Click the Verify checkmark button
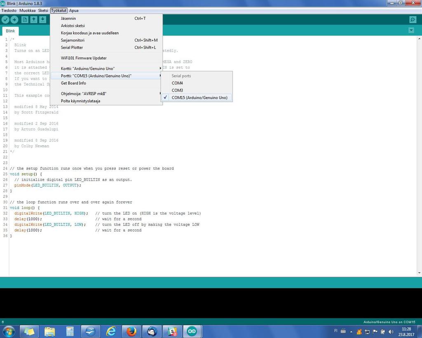 coord(5,20)
